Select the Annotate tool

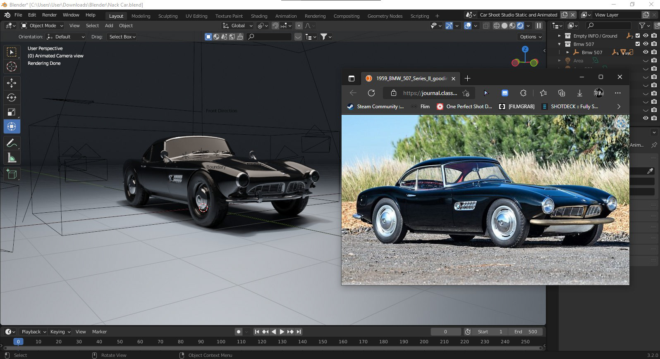12,143
